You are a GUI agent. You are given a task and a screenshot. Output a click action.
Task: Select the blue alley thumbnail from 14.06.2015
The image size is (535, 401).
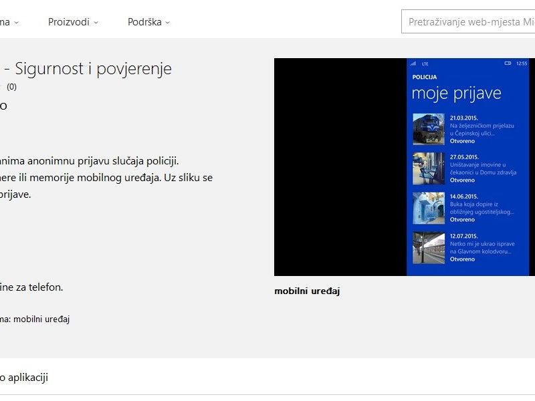point(428,208)
